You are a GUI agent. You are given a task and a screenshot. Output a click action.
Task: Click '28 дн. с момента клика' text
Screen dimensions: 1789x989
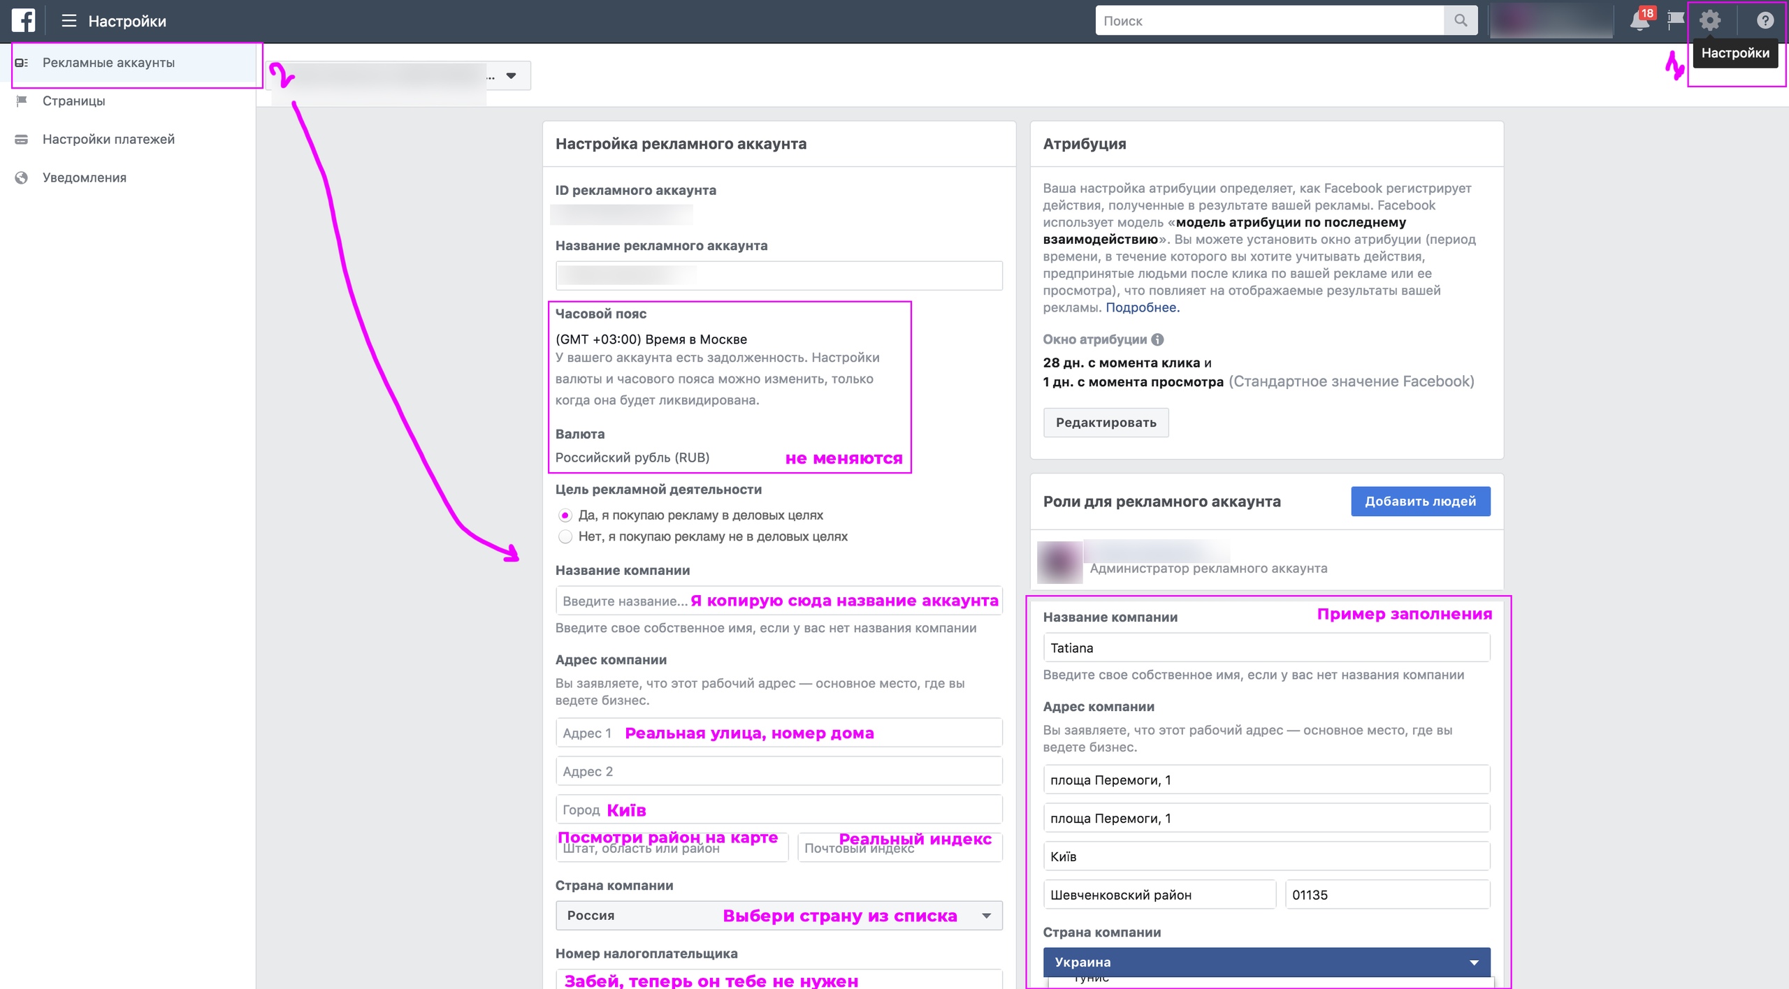(x=1121, y=363)
